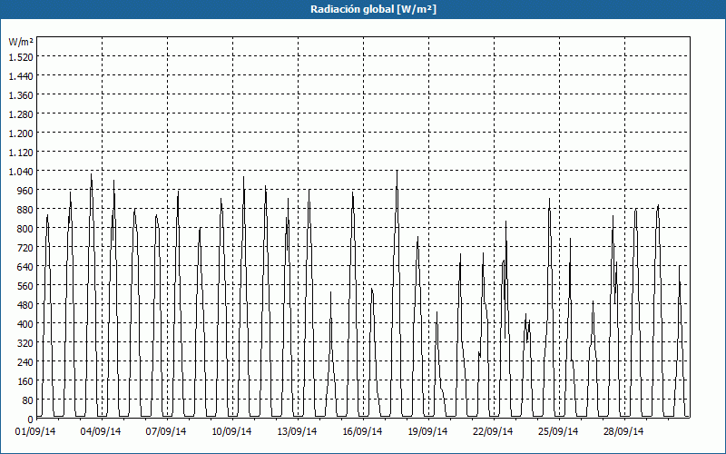This screenshot has width=726, height=454.
Task: Click the 01/09/14 date label
Action: tap(35, 431)
